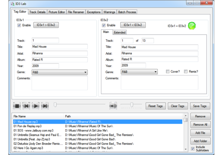Select file 01 SOS - www.Jalibury.com.mp3

tap(97, 131)
